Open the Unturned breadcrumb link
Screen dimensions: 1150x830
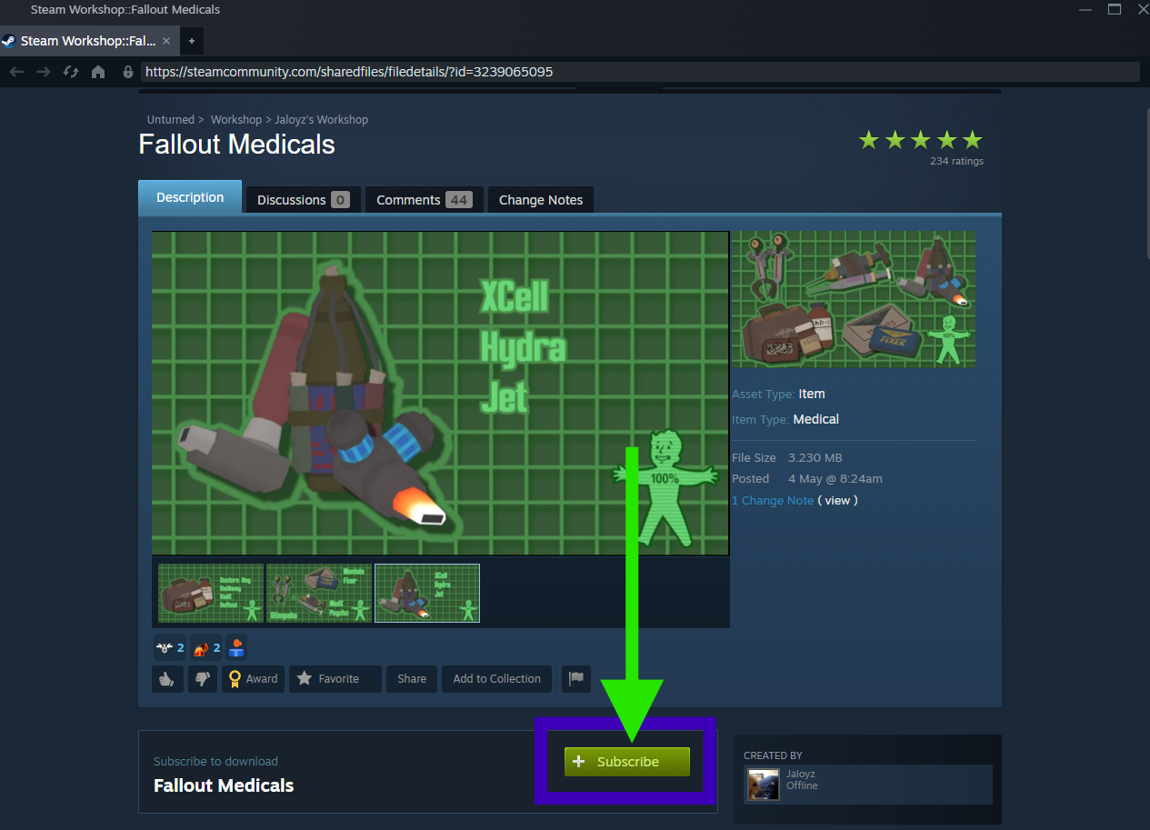171,120
